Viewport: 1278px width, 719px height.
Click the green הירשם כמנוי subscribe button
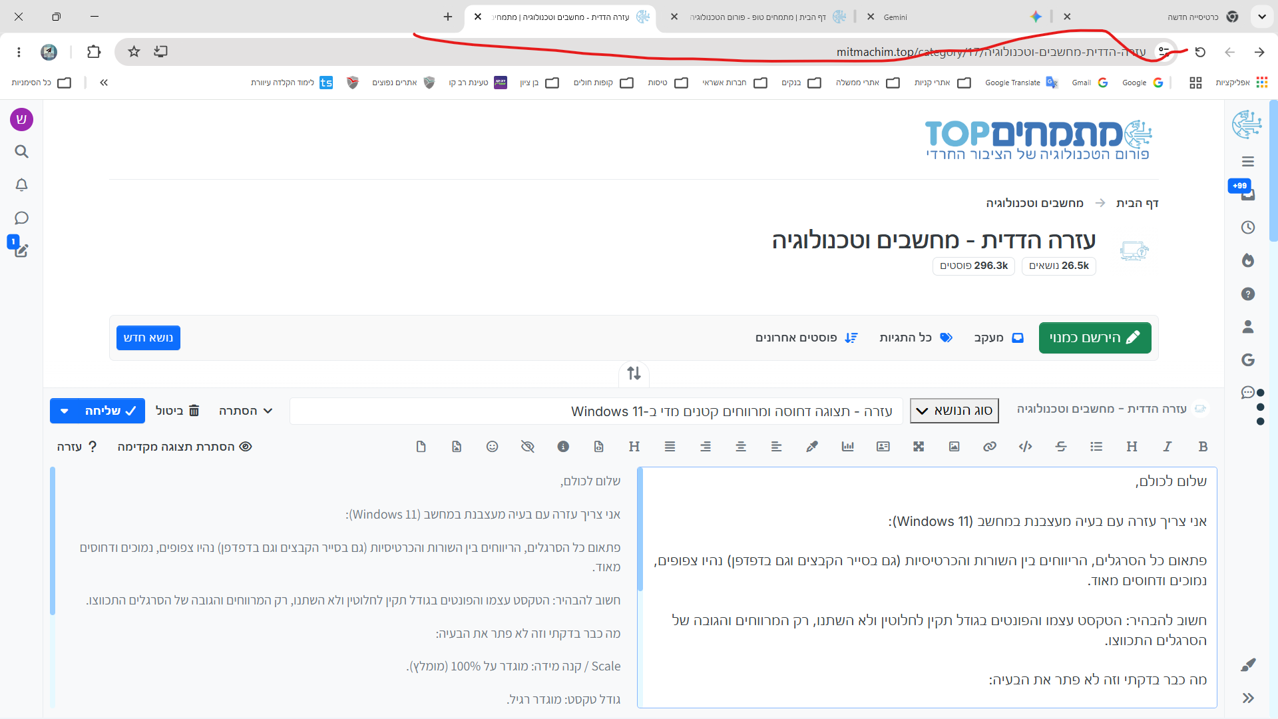coord(1095,338)
